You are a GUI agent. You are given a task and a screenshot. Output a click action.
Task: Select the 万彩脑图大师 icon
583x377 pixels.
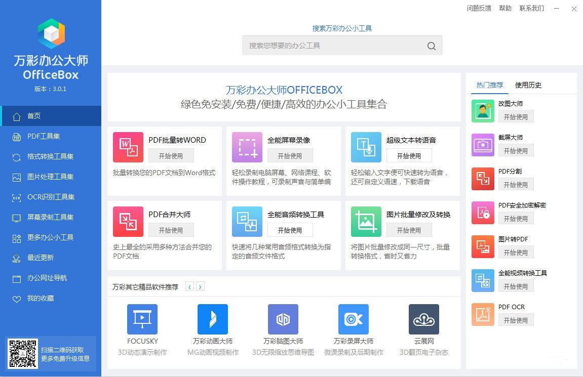coord(283,319)
